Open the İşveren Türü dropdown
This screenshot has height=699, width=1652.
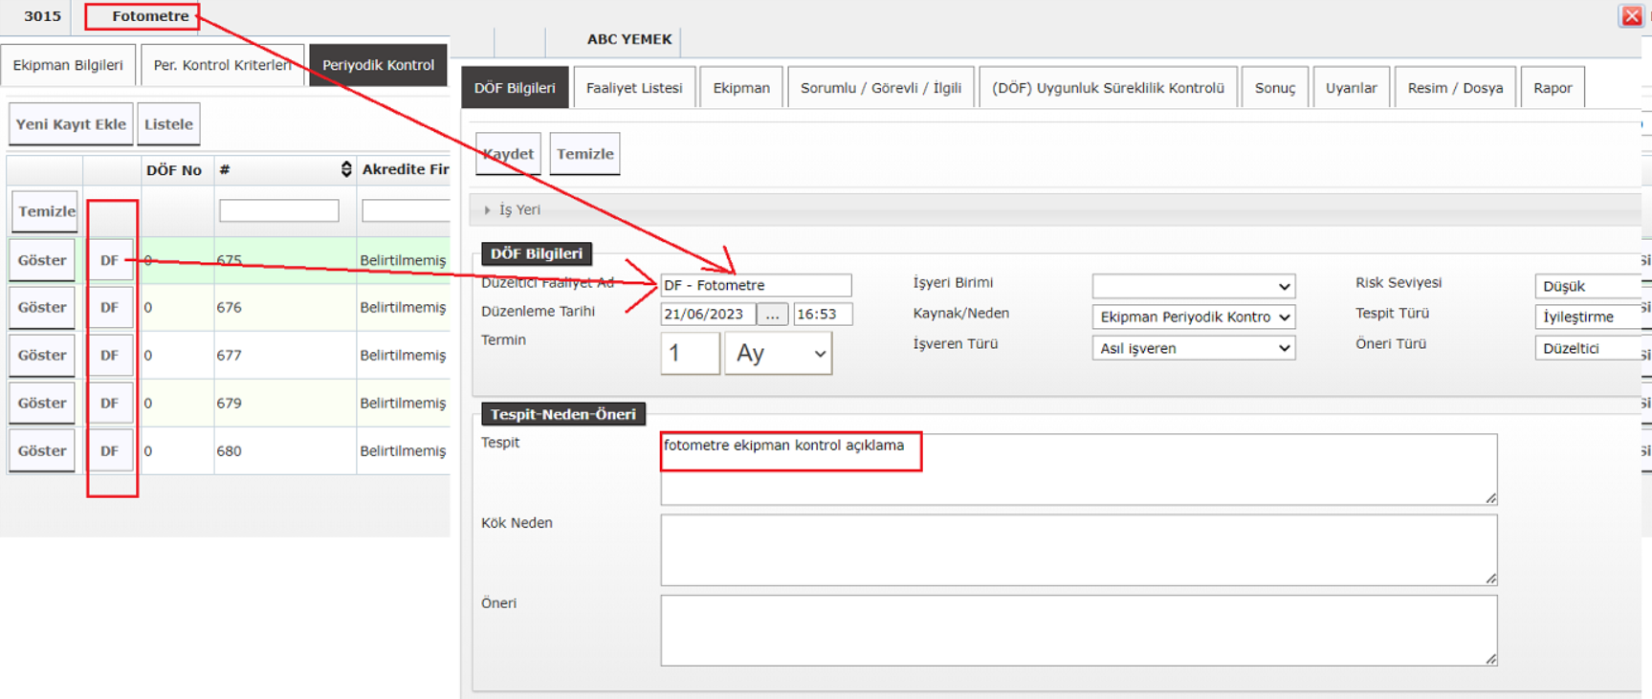1193,349
